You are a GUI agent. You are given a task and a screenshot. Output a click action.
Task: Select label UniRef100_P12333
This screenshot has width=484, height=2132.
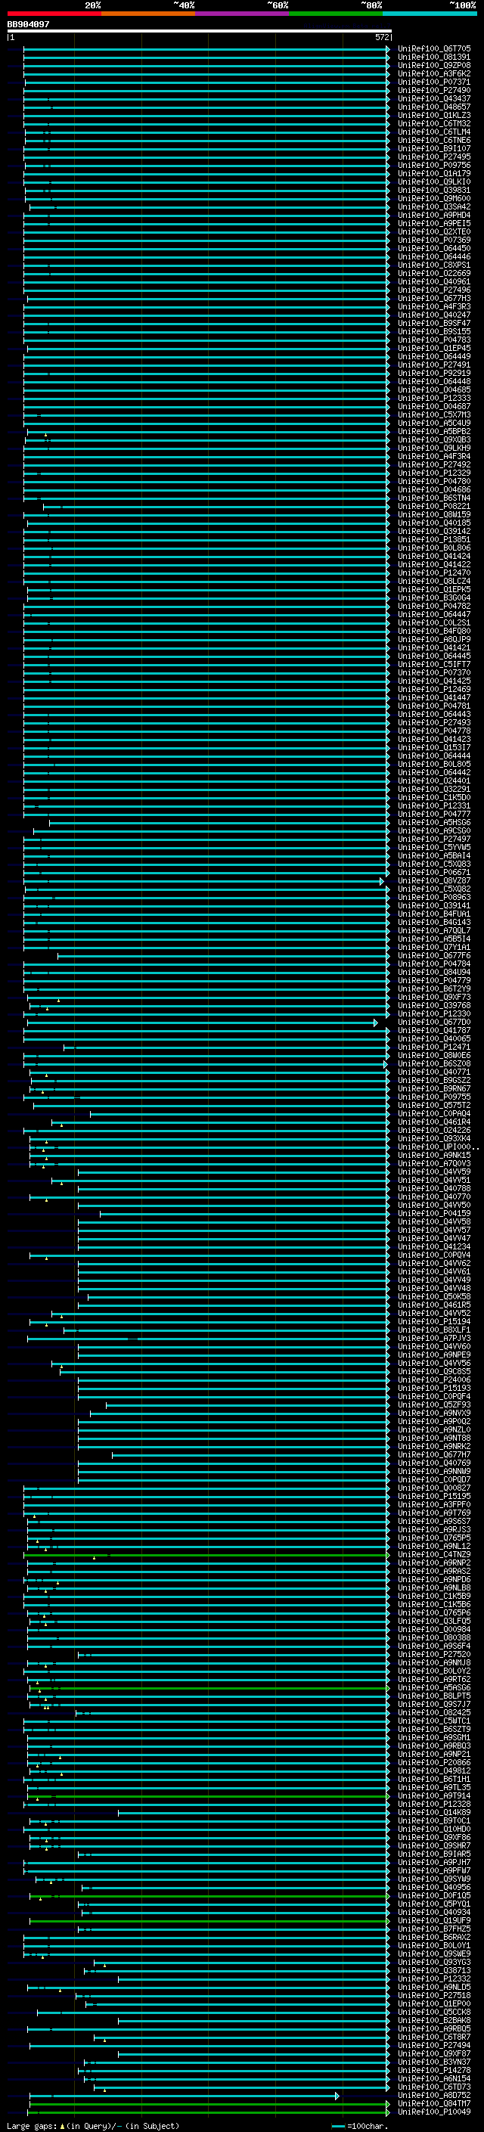click(x=434, y=398)
